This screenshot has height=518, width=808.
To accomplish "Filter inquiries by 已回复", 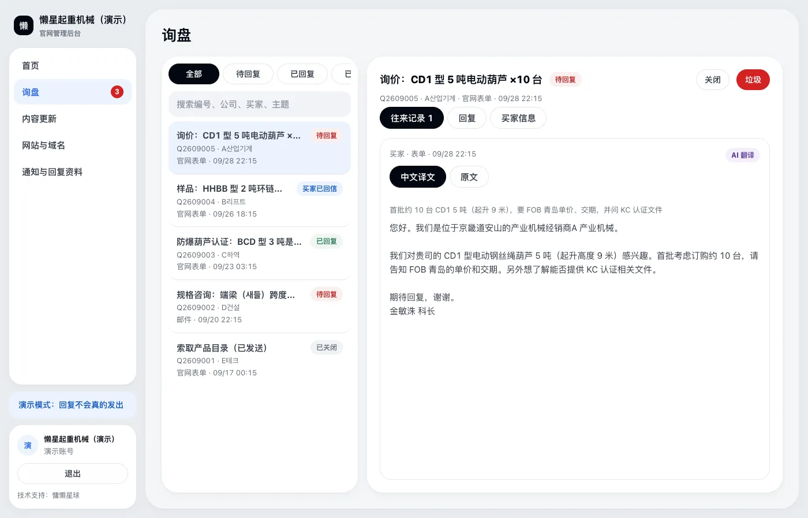I will click(x=302, y=74).
